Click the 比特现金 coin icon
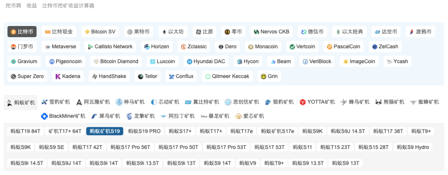Viewport: 448px width, 175px height. coord(48,32)
